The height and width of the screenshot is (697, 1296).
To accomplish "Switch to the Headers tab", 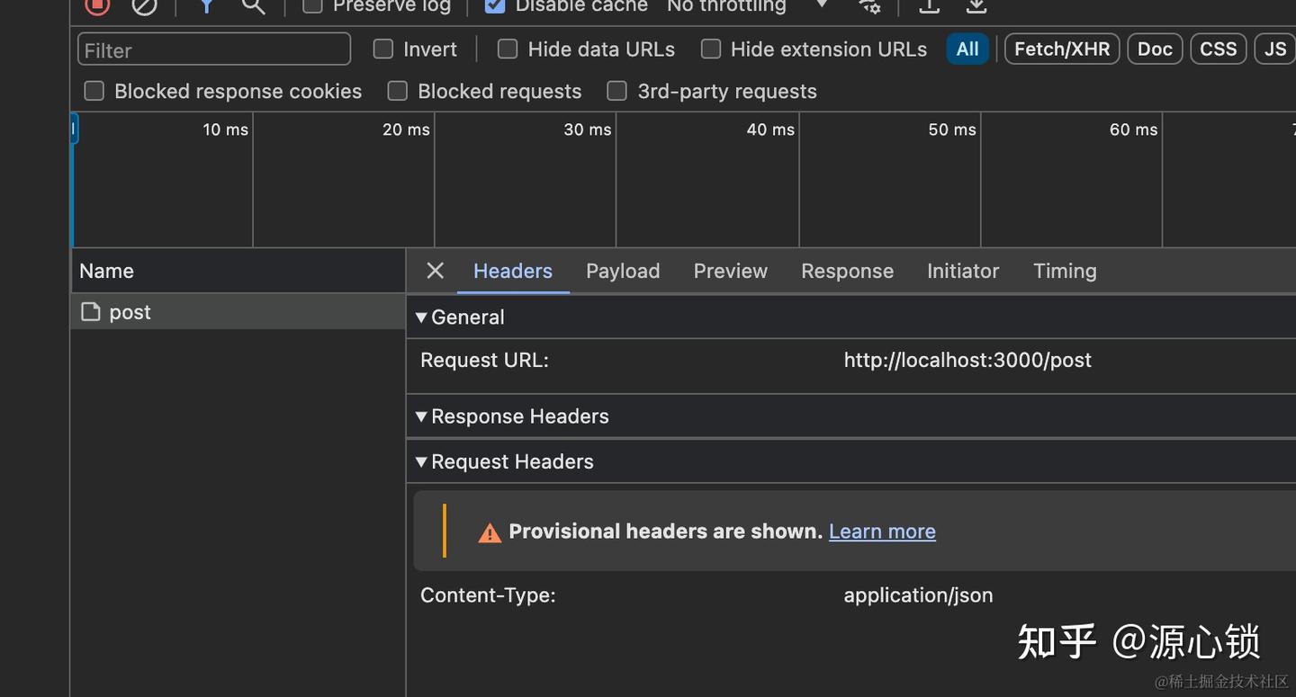I will tap(513, 271).
